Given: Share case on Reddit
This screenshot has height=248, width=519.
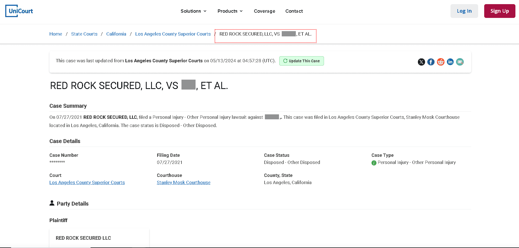Looking at the screenshot, I should (x=441, y=62).
